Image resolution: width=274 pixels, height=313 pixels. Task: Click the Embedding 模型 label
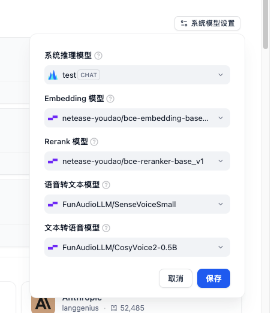[74, 99]
